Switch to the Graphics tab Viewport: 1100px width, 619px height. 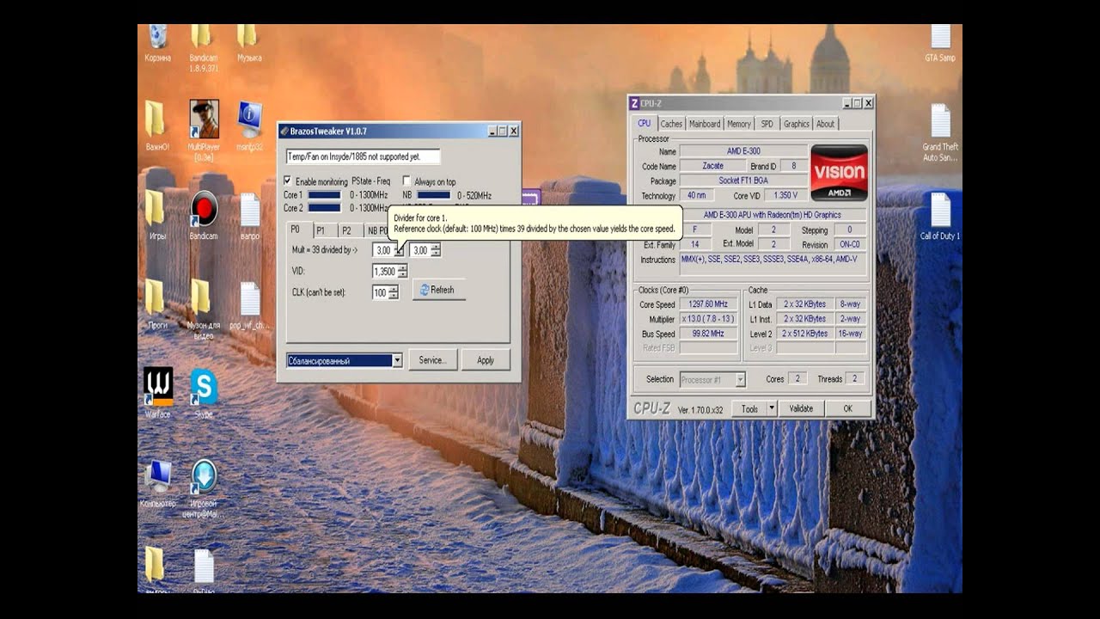(797, 124)
